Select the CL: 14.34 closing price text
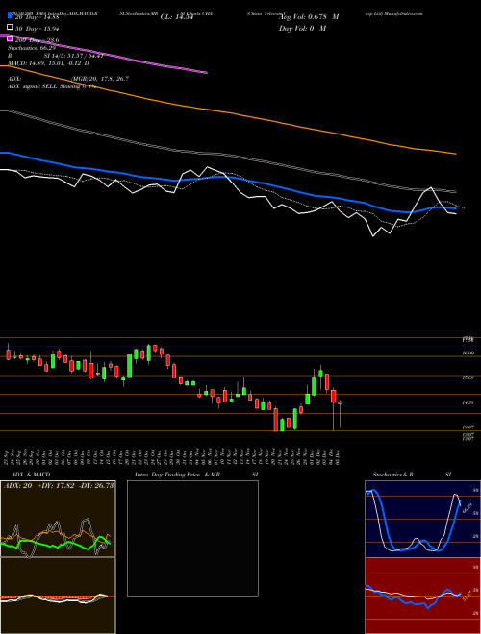The height and width of the screenshot is (634, 481). pyautogui.click(x=179, y=17)
